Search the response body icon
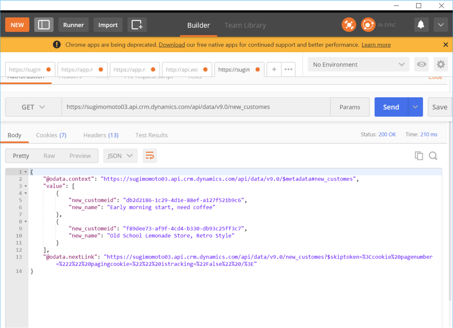Viewport: 453px width, 328px height. (x=433, y=156)
